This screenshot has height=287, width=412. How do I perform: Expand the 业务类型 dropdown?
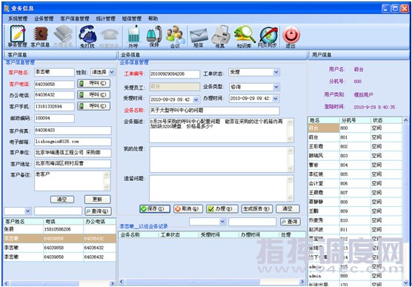(x=276, y=87)
